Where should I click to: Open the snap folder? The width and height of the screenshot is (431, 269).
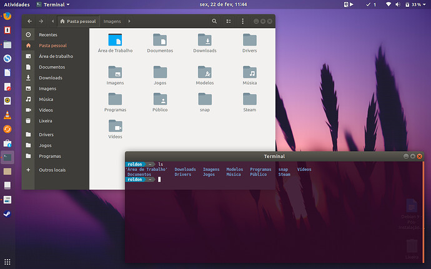(x=205, y=99)
